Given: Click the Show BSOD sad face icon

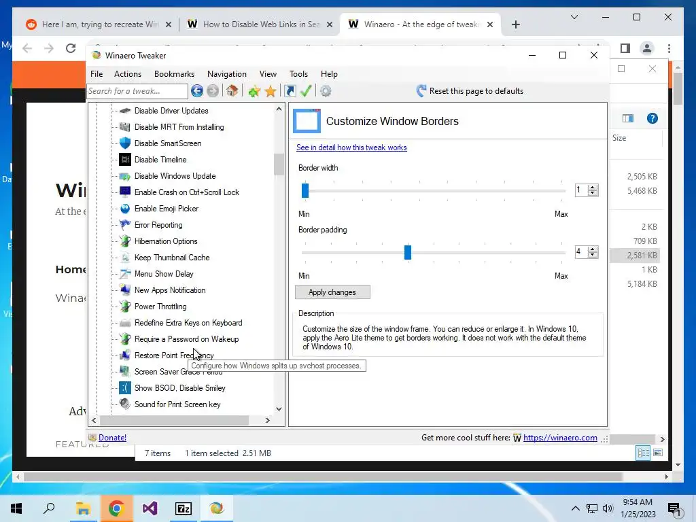Looking at the screenshot, I should [x=125, y=387].
